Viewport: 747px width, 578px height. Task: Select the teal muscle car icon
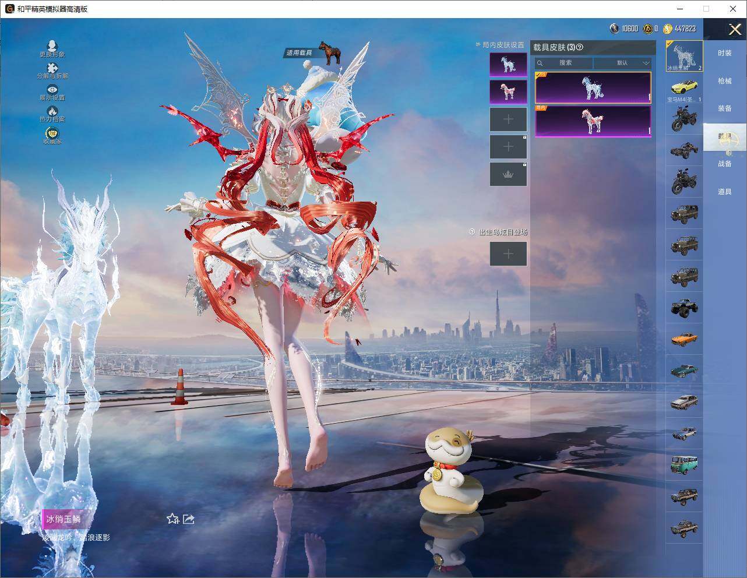pyautogui.click(x=684, y=370)
